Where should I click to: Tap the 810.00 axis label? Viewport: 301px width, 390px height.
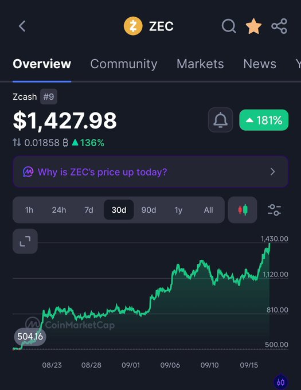pyautogui.click(x=277, y=310)
